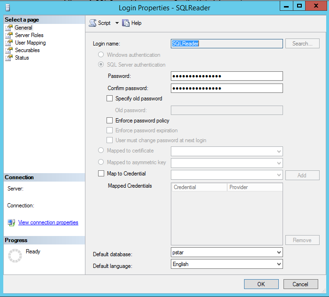Click the Search button
Screen dimensions: 329x297
[x=302, y=44]
